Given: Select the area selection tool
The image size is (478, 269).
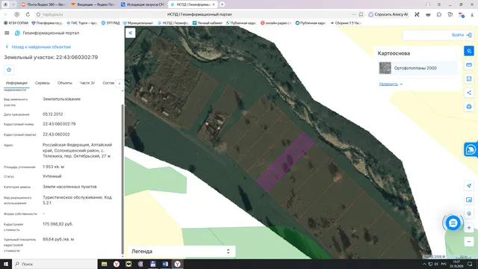Looking at the screenshot, I should tap(469, 78).
